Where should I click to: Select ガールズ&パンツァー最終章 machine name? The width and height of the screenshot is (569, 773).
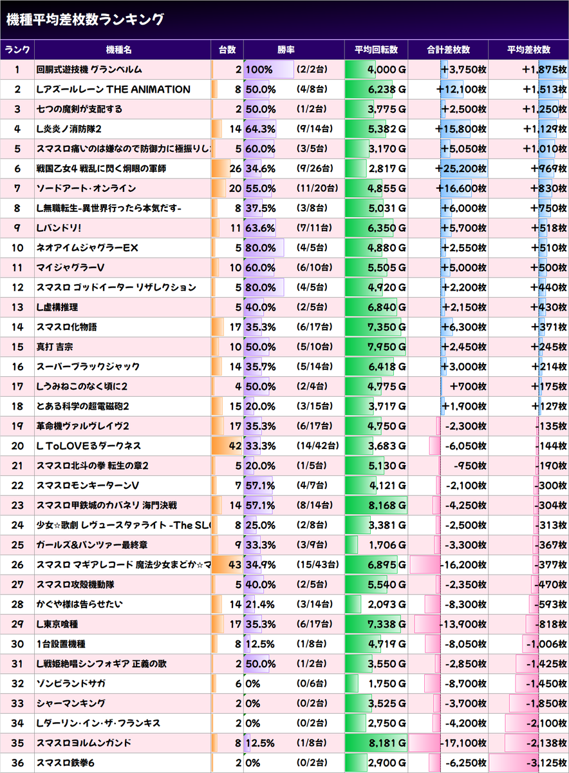point(91,545)
